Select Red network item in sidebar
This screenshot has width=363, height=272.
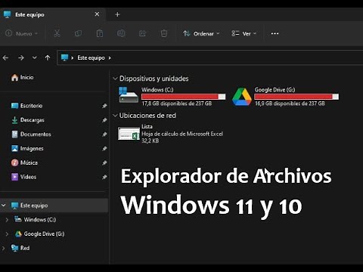20,248
